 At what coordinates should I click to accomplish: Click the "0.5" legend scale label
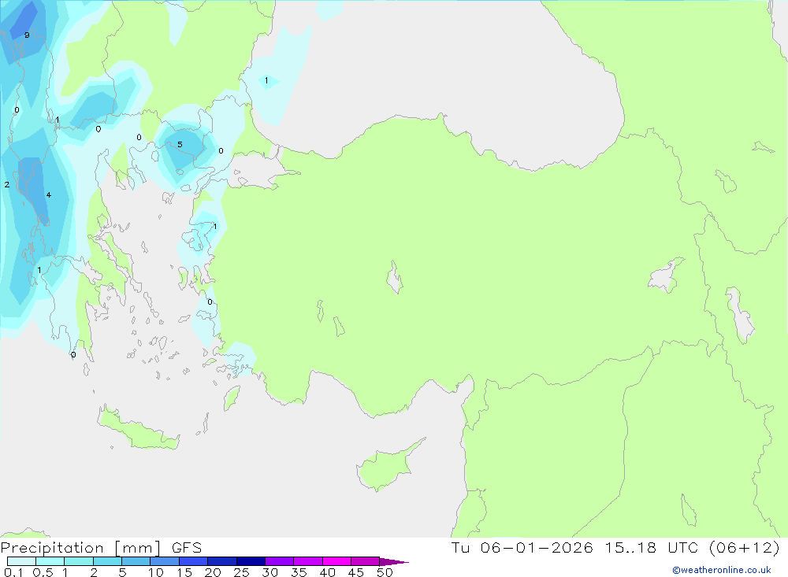click(x=43, y=572)
